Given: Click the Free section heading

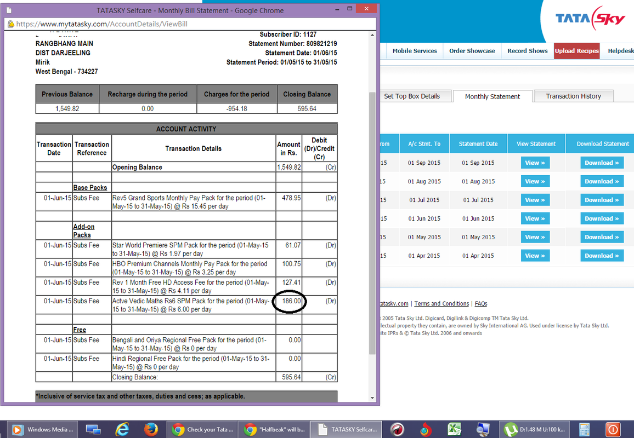Looking at the screenshot, I should (x=79, y=330).
